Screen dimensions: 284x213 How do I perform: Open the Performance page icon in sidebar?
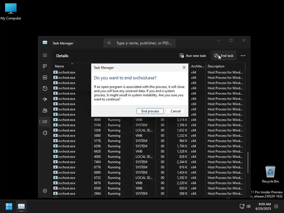coord(45,77)
